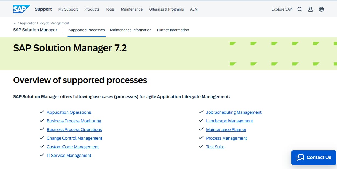Screen dimensions: 337x169
Task: Open the My Support menu
Action: (68, 9)
